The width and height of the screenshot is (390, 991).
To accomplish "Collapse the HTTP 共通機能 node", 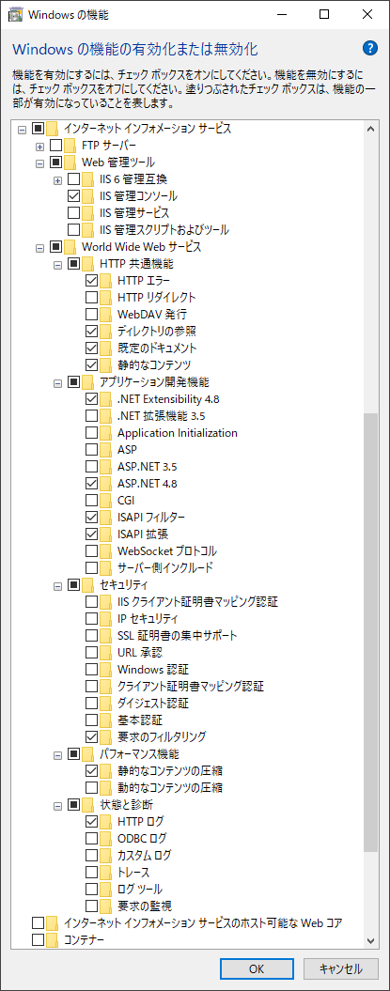I will tap(57, 264).
